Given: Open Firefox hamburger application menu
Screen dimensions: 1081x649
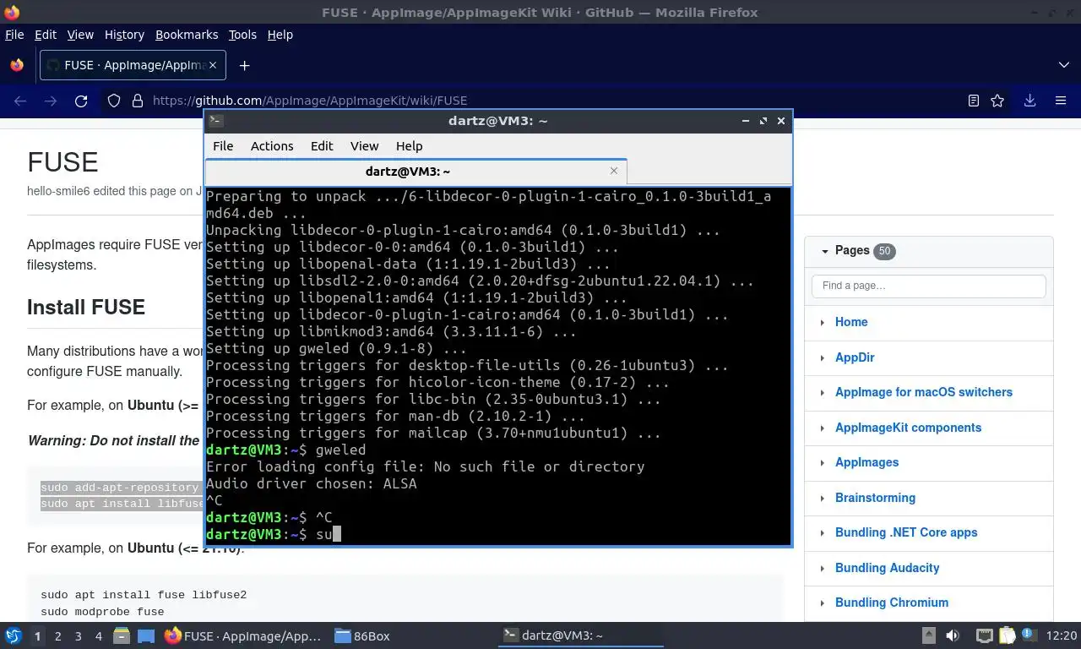Looking at the screenshot, I should pos(1061,101).
